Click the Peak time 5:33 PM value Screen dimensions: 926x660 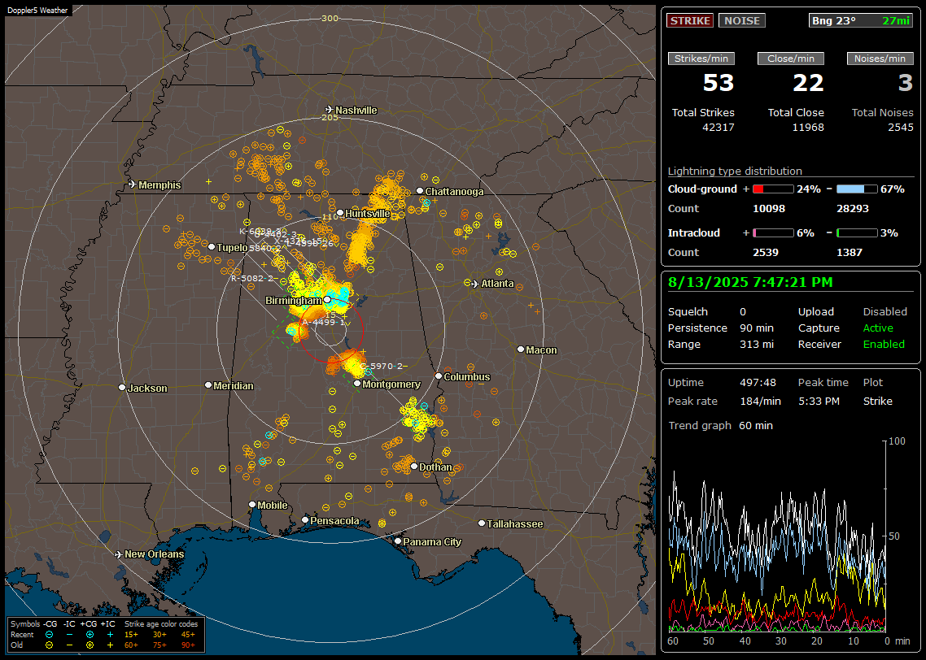pos(819,401)
